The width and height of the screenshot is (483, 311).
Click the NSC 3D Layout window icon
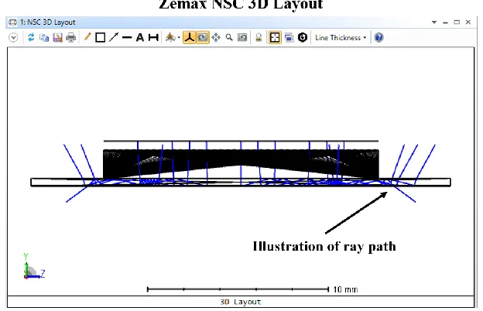click(12, 22)
